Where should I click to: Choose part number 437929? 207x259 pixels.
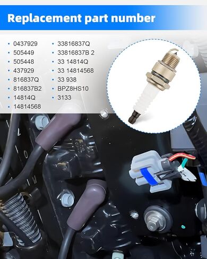point(24,71)
